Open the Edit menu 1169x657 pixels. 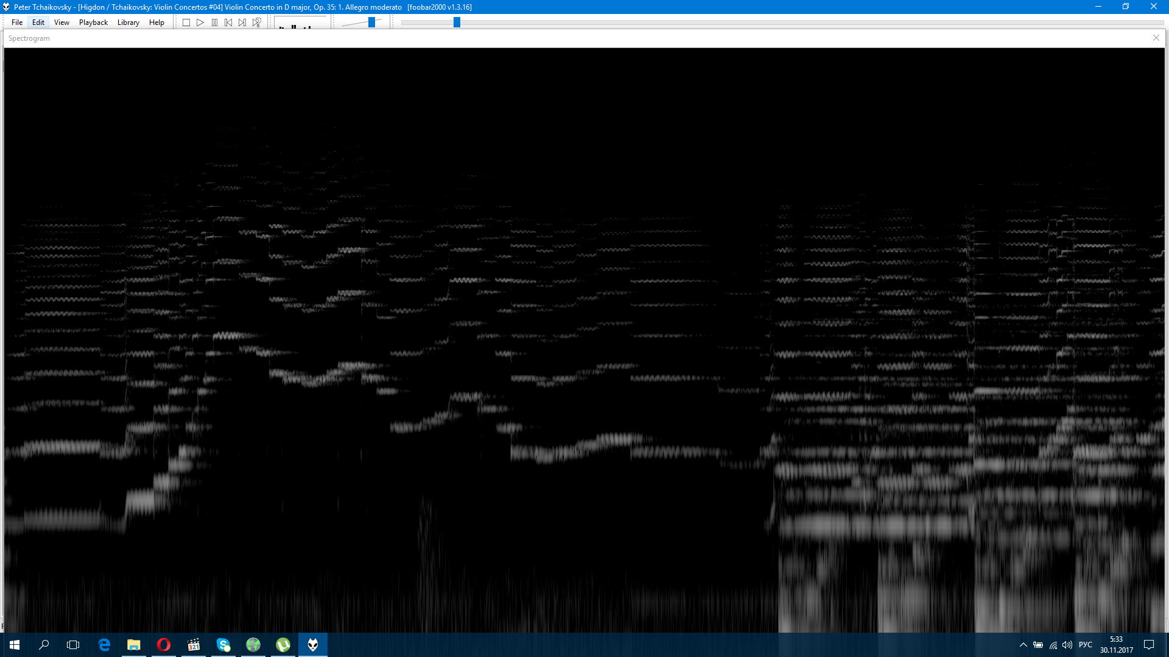(x=38, y=23)
